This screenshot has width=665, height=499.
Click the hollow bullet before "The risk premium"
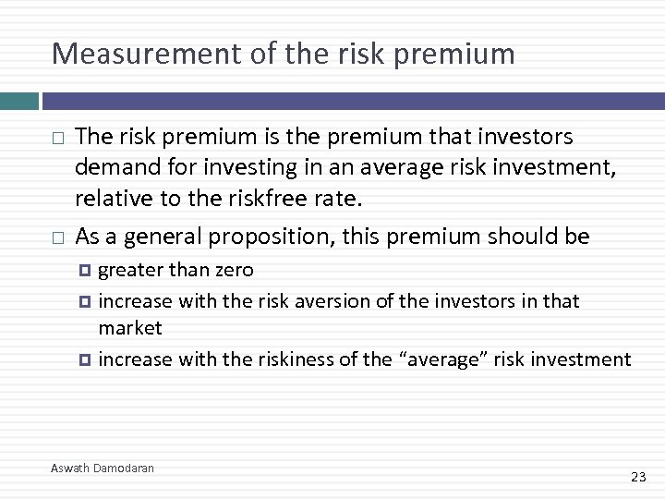coord(58,140)
